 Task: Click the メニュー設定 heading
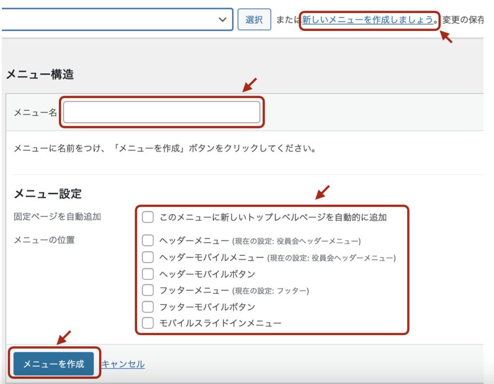click(x=47, y=194)
